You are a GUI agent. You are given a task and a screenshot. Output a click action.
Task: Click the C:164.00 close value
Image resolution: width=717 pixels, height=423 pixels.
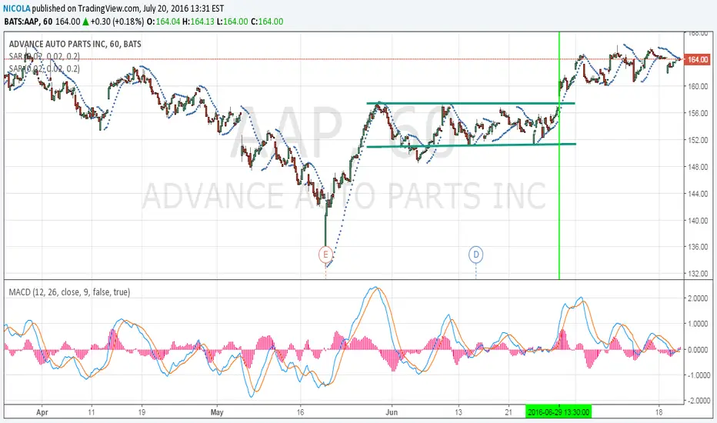pyautogui.click(x=267, y=22)
